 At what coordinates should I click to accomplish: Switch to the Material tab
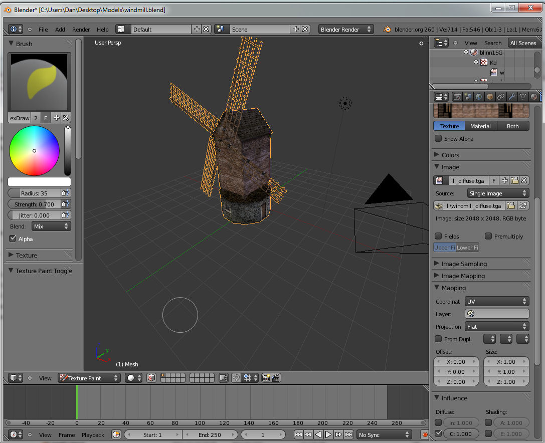coord(480,126)
